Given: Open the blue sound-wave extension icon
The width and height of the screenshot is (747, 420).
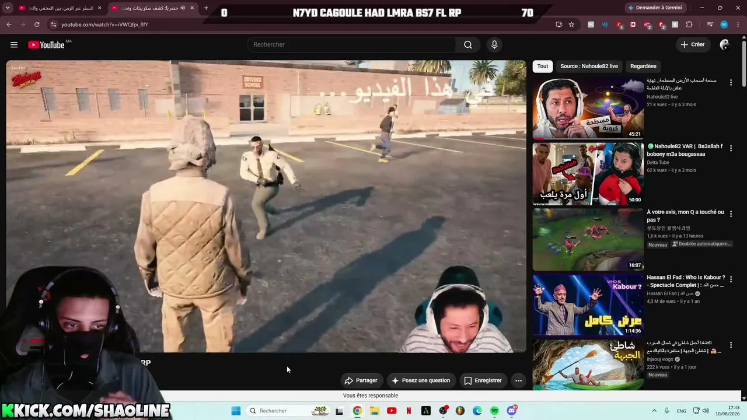Looking at the screenshot, I should point(605,24).
